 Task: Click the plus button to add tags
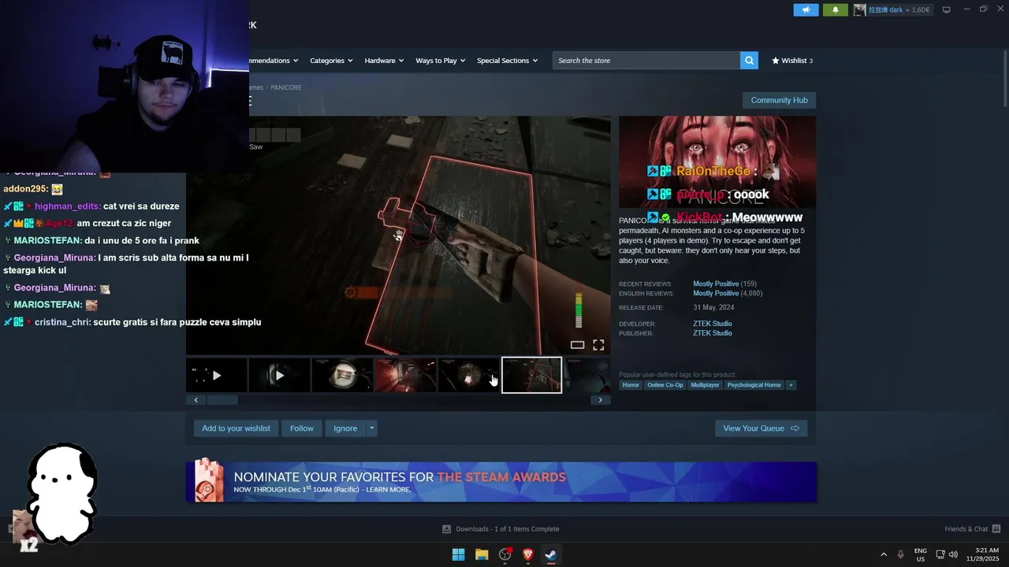(791, 385)
